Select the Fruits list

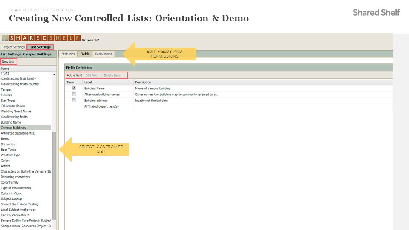(26, 73)
